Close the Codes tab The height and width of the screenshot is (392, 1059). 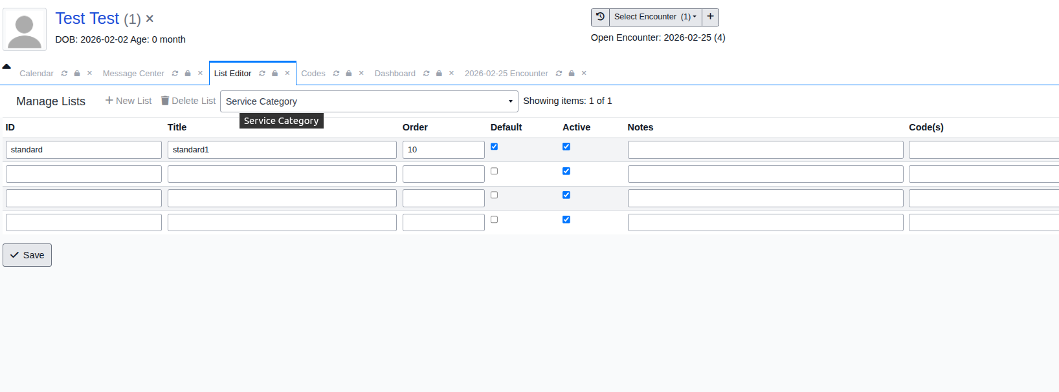click(361, 74)
